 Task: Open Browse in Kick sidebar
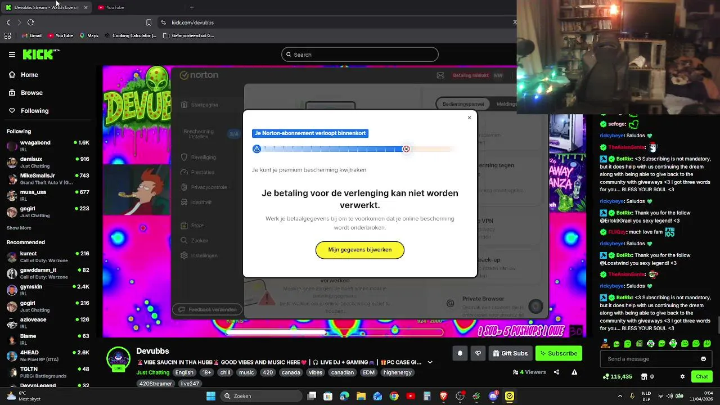[x=26, y=93]
